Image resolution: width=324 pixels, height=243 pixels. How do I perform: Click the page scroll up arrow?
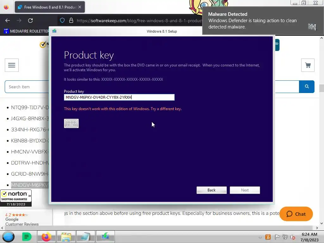tap(321, 38)
